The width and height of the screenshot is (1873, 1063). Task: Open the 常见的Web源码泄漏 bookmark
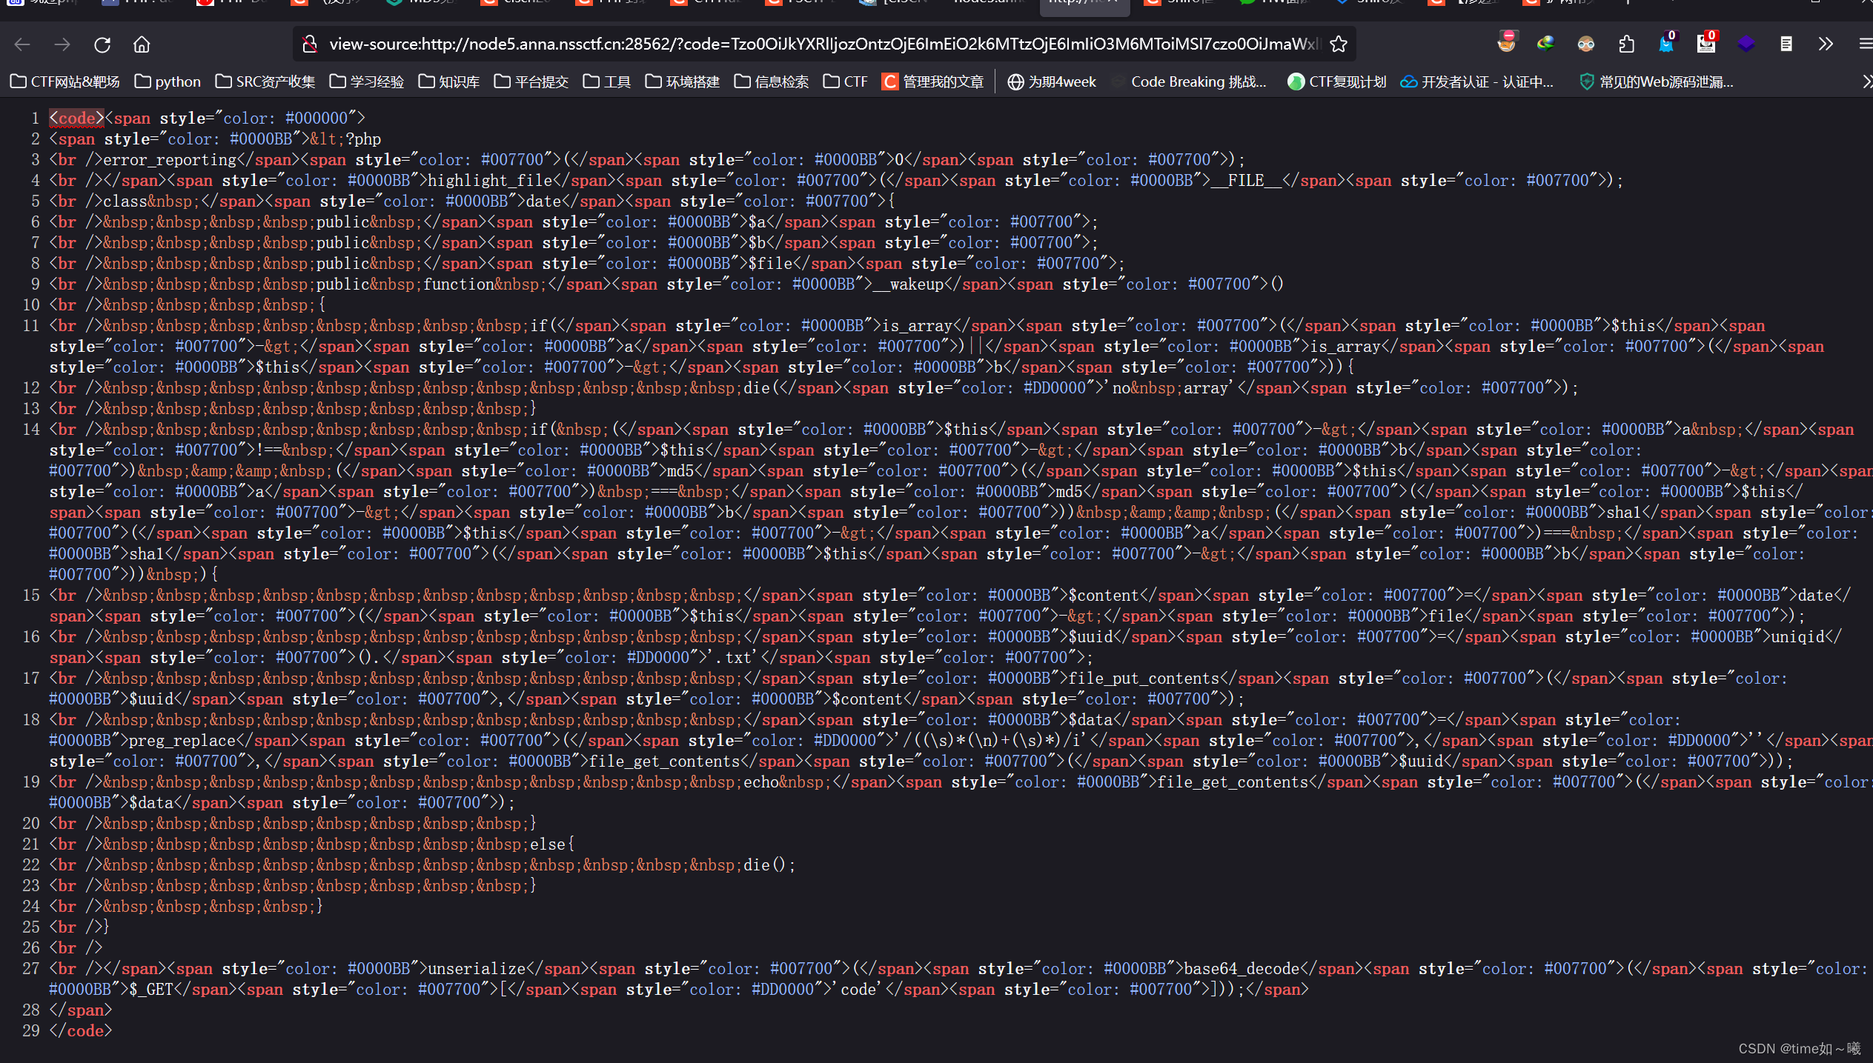click(x=1657, y=81)
